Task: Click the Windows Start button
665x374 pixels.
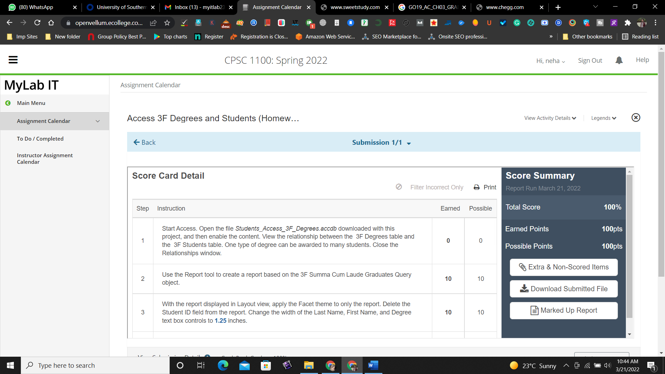Action: 10,365
